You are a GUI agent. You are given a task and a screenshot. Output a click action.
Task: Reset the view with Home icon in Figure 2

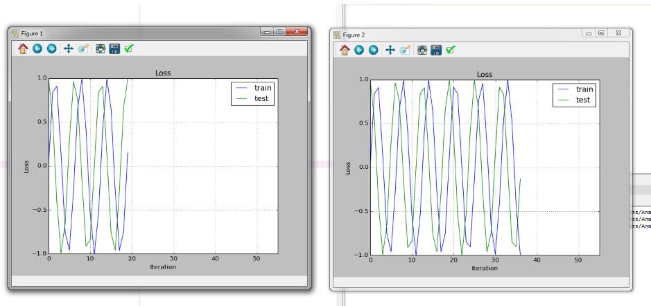click(345, 50)
